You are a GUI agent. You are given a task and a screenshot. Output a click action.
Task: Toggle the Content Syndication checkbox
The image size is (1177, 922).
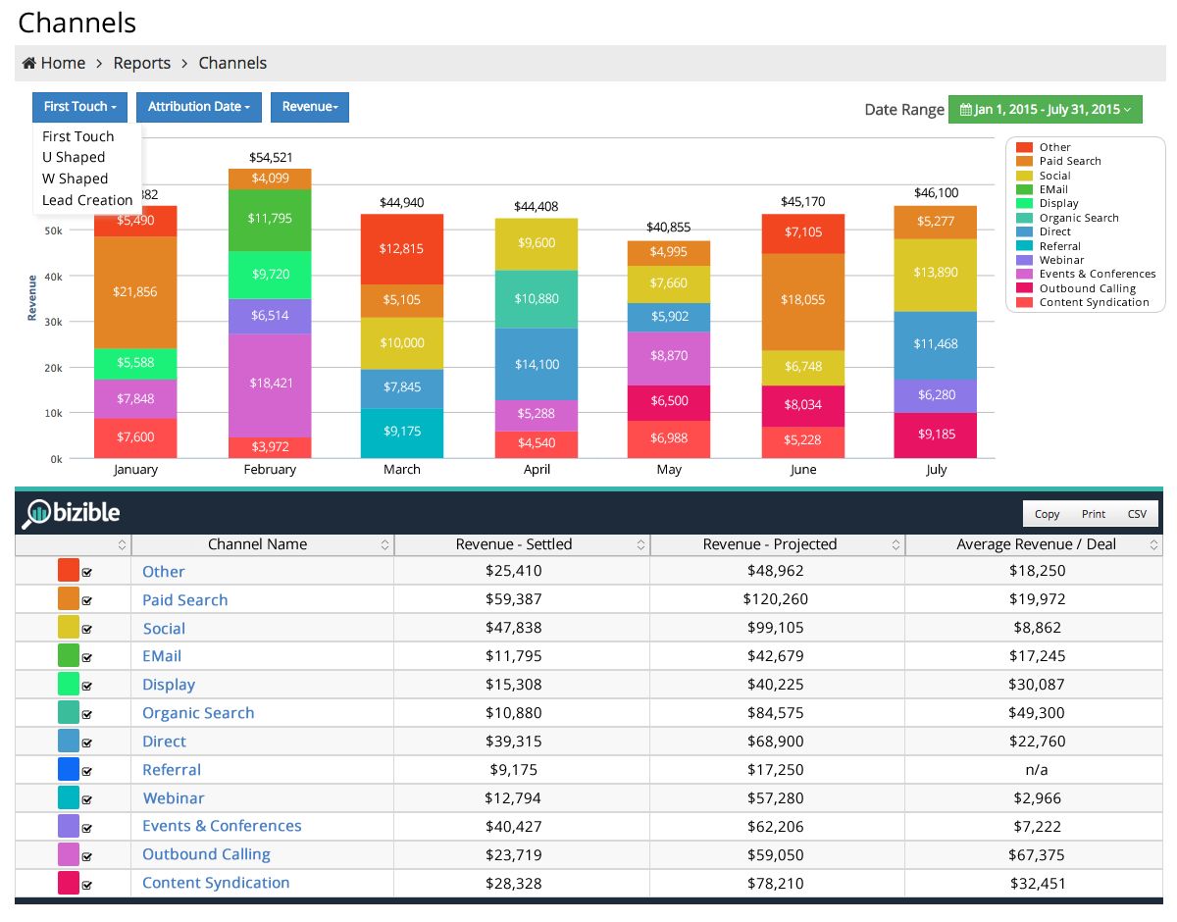87,885
